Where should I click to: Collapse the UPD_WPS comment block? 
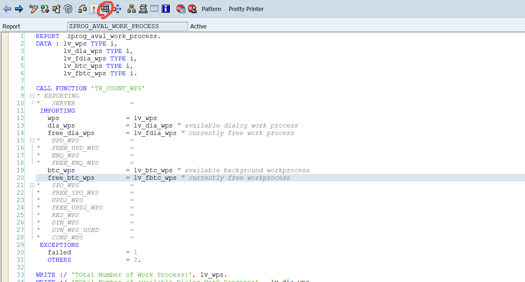[32, 141]
